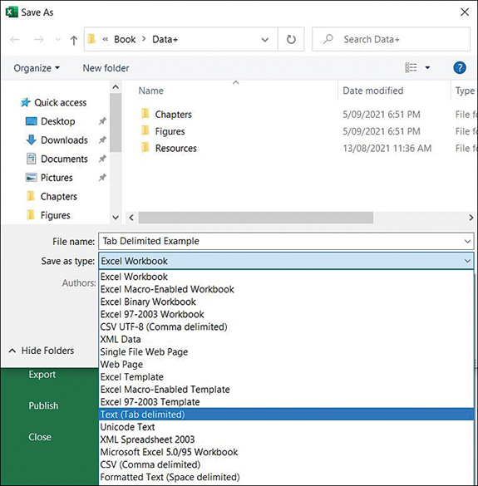Open Pictures in the navigation pane
The width and height of the screenshot is (478, 486).
49,178
